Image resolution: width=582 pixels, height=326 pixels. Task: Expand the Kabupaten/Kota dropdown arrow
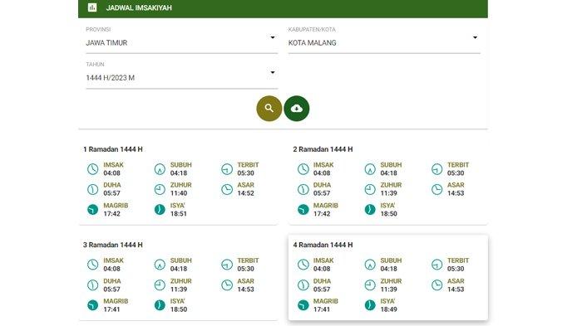pyautogui.click(x=475, y=37)
